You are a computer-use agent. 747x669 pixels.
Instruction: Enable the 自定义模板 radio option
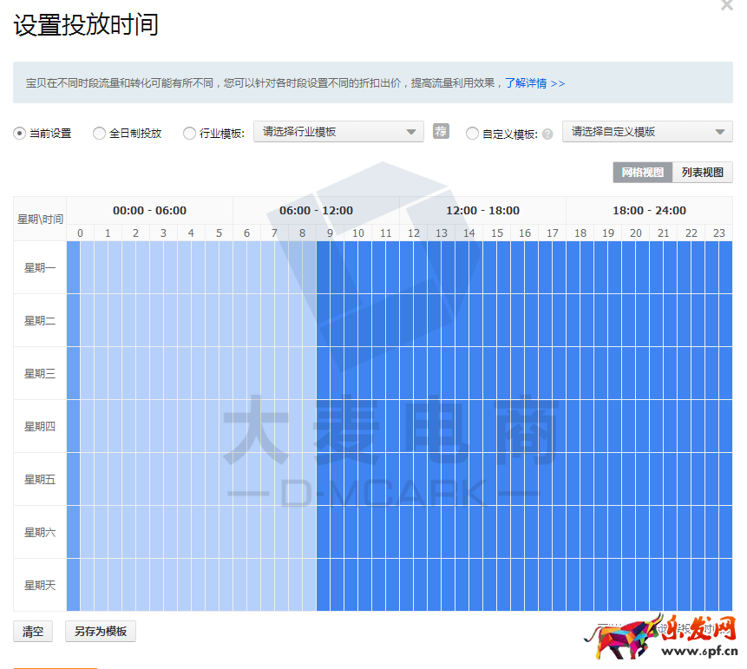pos(472,134)
